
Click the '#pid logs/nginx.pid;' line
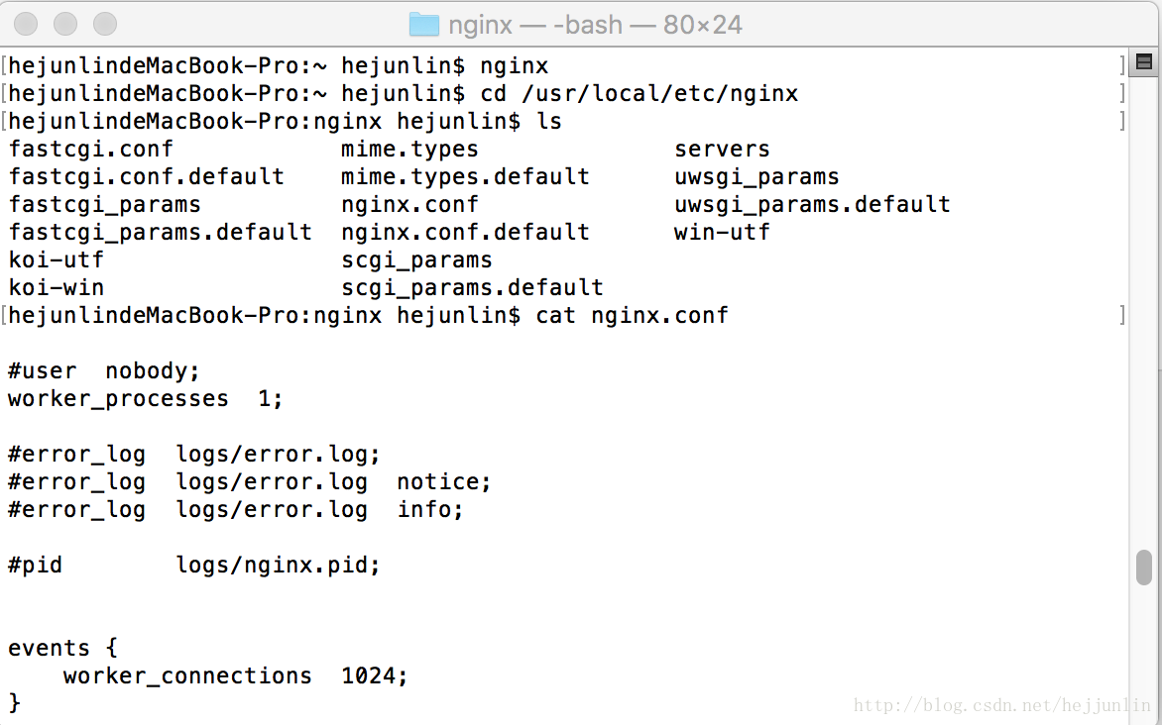pyautogui.click(x=194, y=565)
